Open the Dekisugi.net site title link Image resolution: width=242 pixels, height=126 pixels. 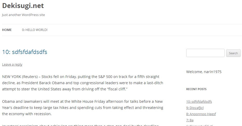pos(23,6)
